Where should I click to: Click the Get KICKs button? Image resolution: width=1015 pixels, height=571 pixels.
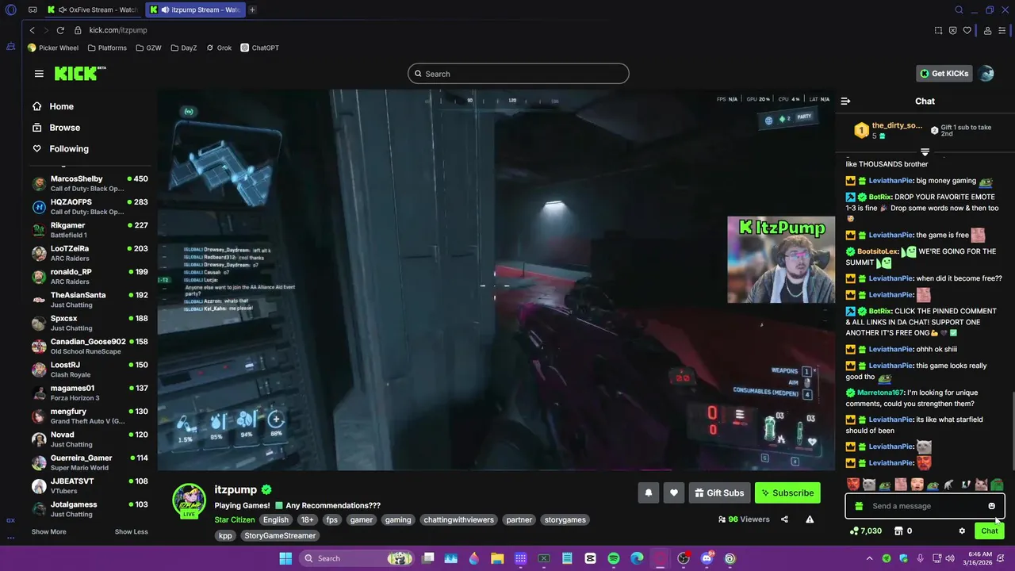pyautogui.click(x=944, y=74)
